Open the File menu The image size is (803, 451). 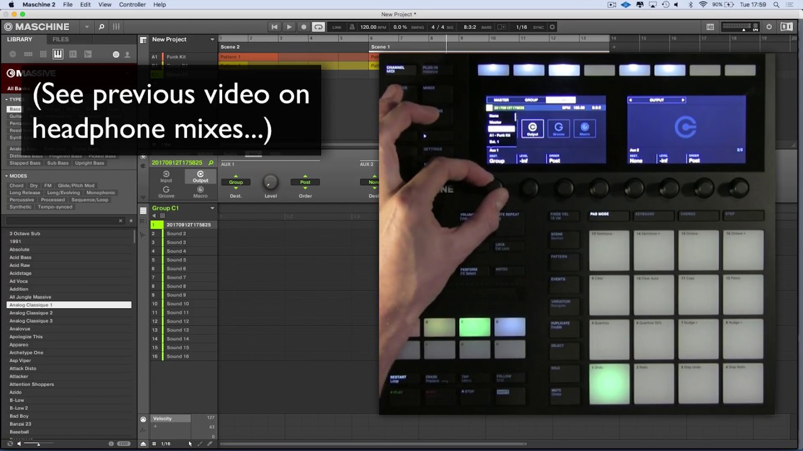coord(68,4)
